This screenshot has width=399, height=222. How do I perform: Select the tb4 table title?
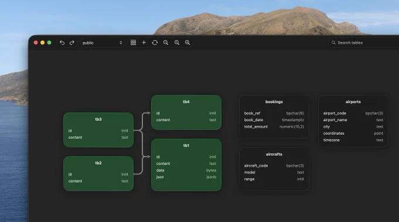coord(186,102)
